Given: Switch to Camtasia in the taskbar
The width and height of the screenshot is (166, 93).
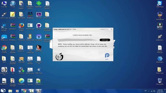Looking at the screenshot, I should (x=31, y=91).
